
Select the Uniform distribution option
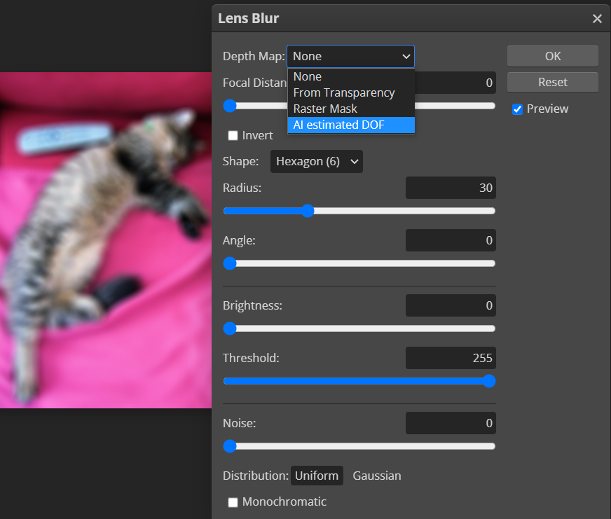(317, 476)
